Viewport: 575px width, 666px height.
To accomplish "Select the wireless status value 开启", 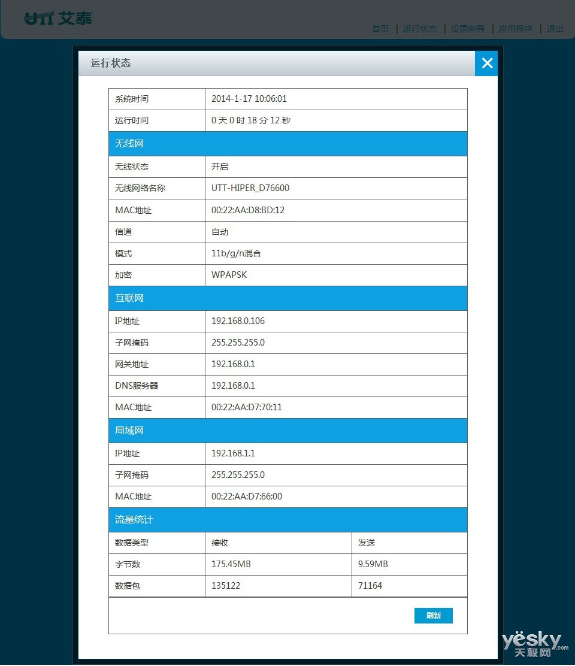I will pos(220,166).
